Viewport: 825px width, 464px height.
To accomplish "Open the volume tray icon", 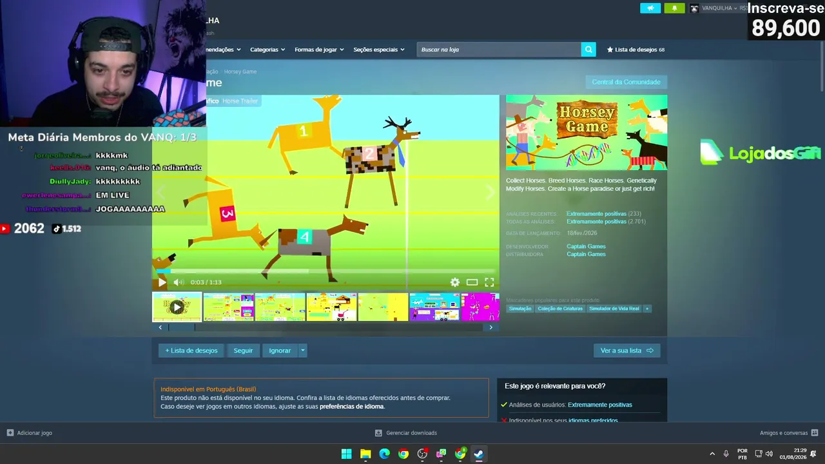I will point(769,454).
